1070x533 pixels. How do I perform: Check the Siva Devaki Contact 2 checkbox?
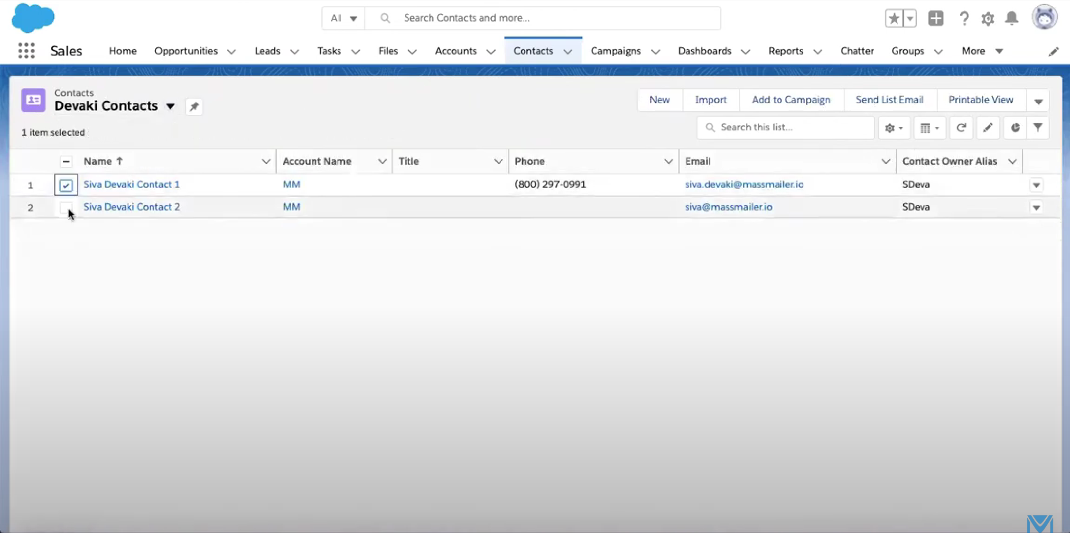[66, 207]
